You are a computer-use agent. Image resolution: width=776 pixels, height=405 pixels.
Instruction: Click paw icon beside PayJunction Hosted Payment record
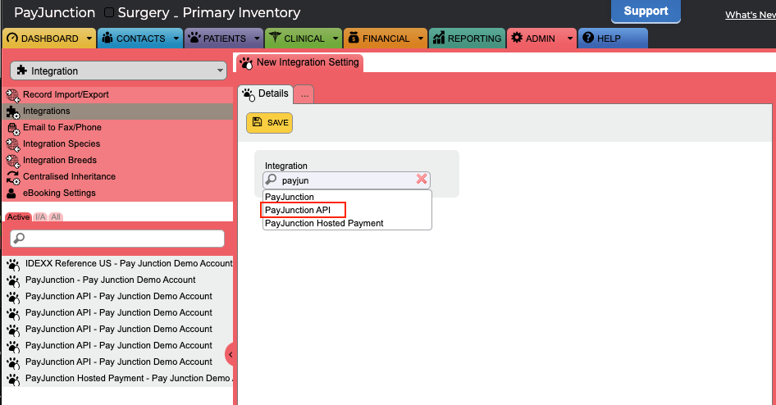(x=13, y=380)
